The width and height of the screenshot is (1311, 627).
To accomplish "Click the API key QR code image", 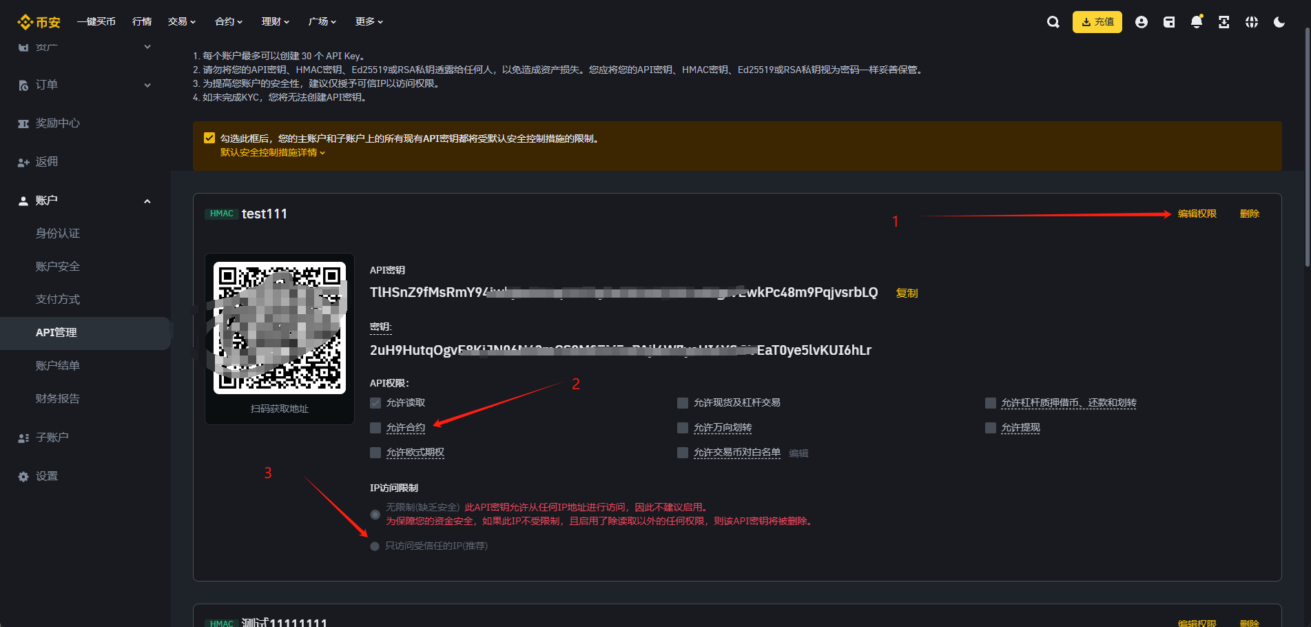I will click(x=279, y=328).
